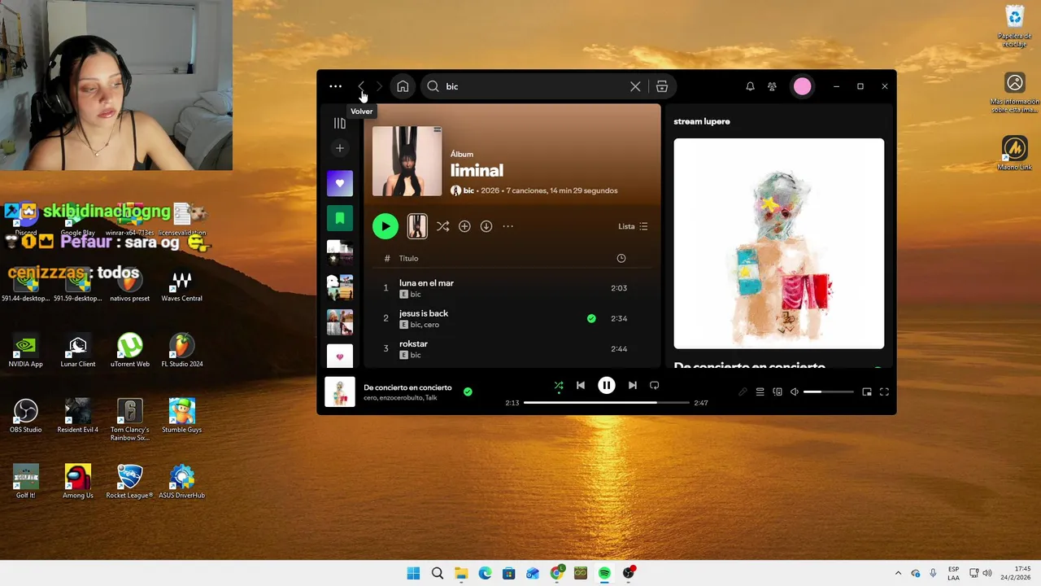1041x586 pixels.
Task: Go forward with the next-page arrow
Action: click(379, 86)
